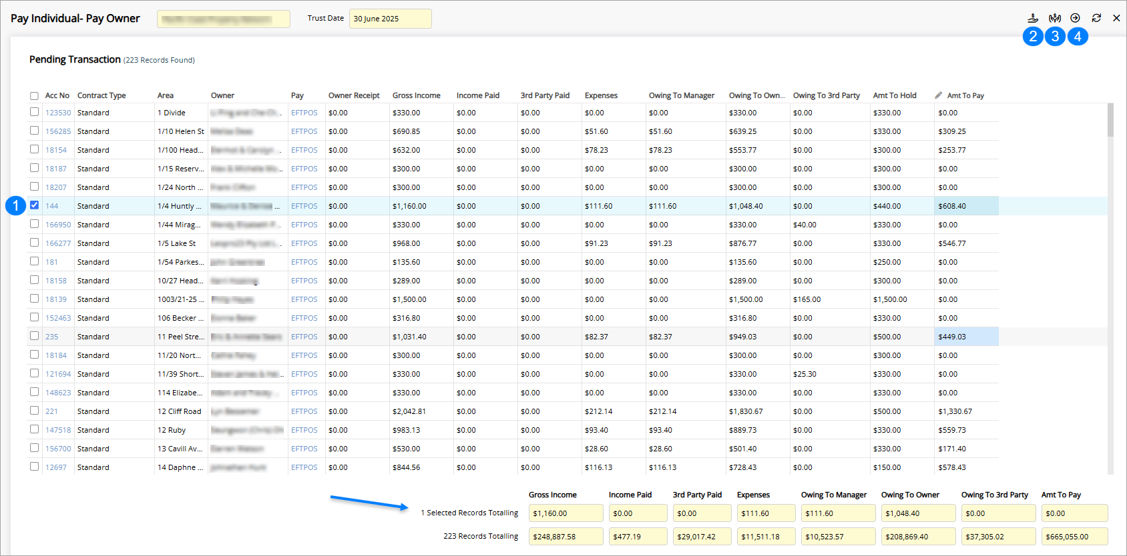Sort by the Contract Type column header

point(101,95)
